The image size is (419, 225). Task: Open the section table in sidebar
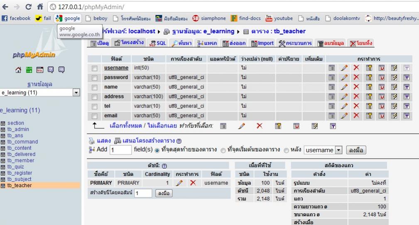point(15,123)
